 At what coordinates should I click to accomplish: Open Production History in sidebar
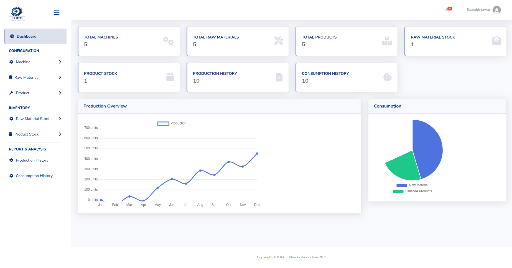tap(32, 160)
